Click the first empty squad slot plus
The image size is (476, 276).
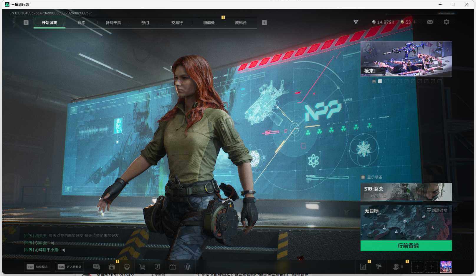pos(417,267)
